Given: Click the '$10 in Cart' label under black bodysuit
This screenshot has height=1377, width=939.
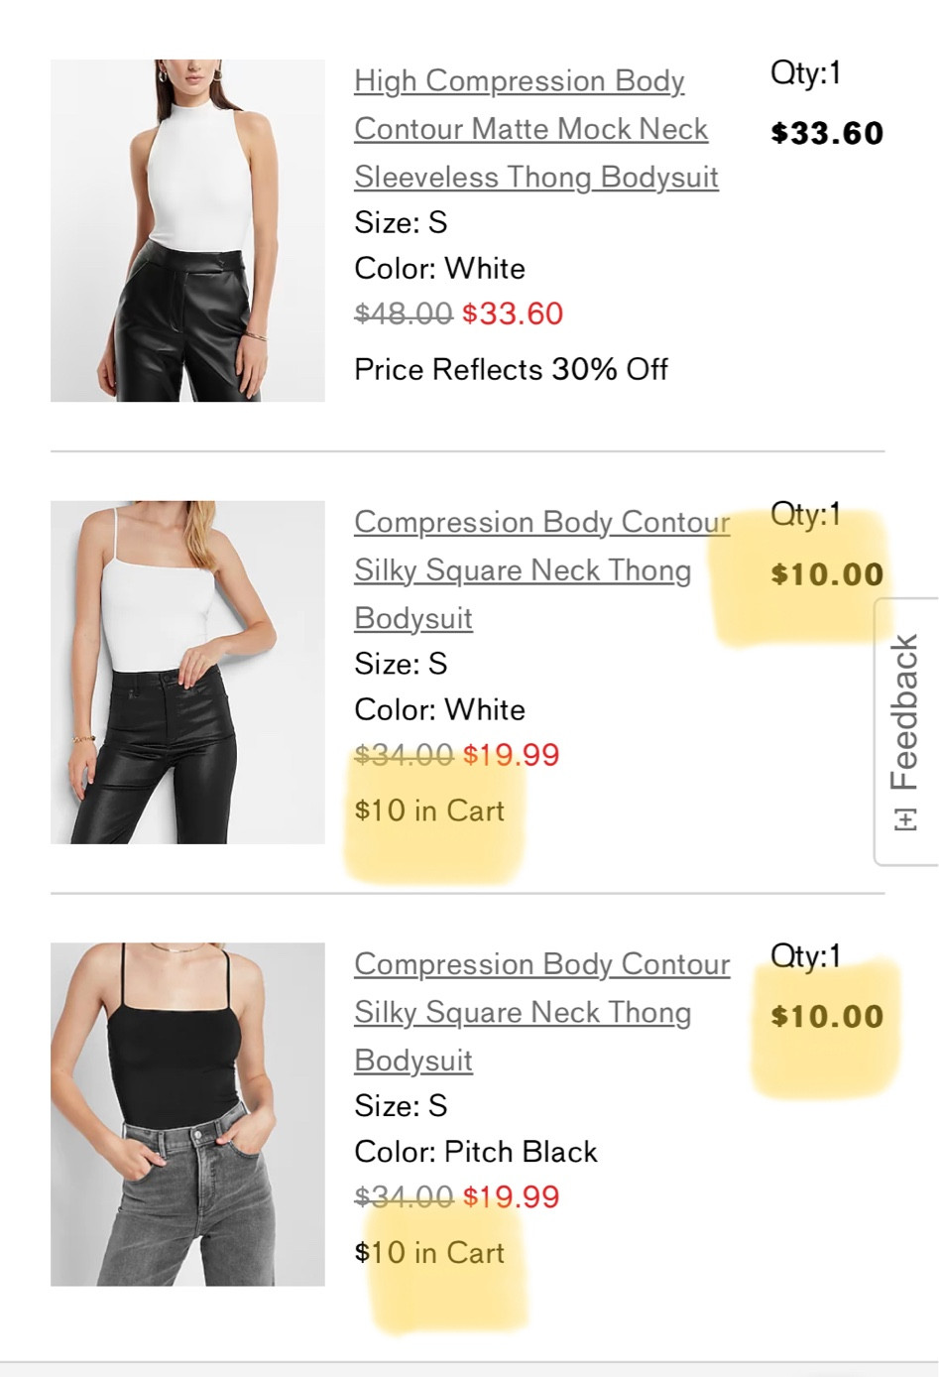Looking at the screenshot, I should (x=428, y=1253).
